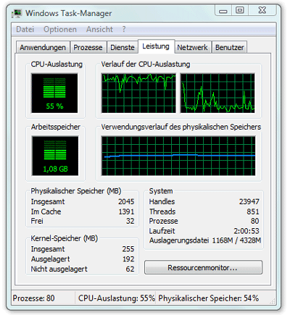This screenshot has height=315, width=290.
Task: Click the Arbeitsspeicher 1,08 GB gauge
Action: (55, 156)
